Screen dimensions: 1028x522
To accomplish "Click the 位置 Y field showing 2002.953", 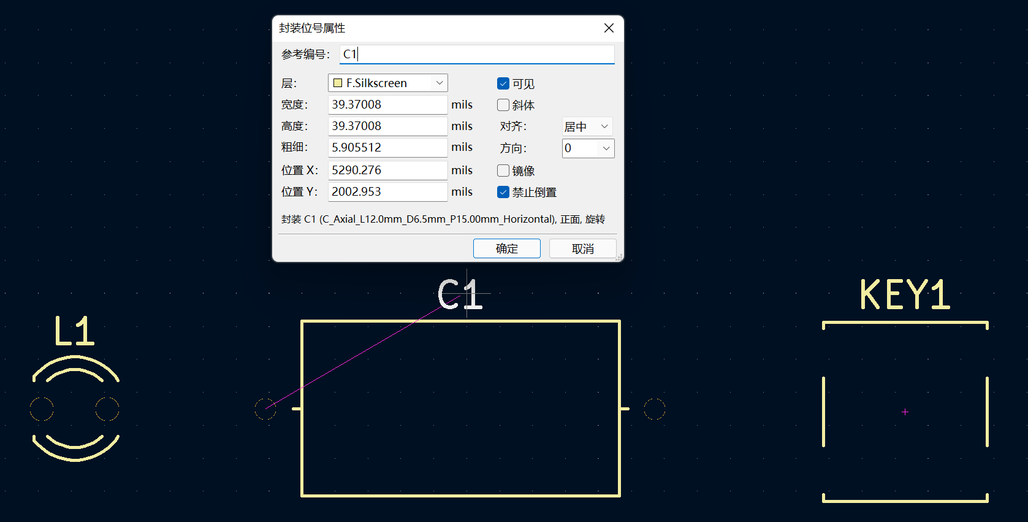I will [x=387, y=192].
